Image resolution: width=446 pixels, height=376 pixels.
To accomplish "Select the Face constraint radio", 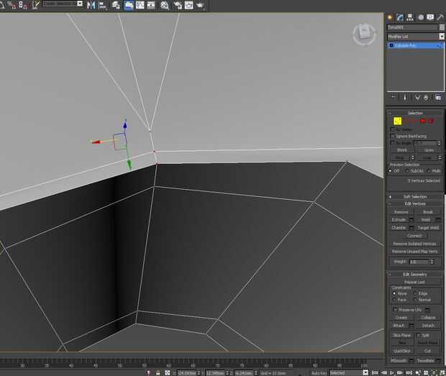I will [394, 300].
